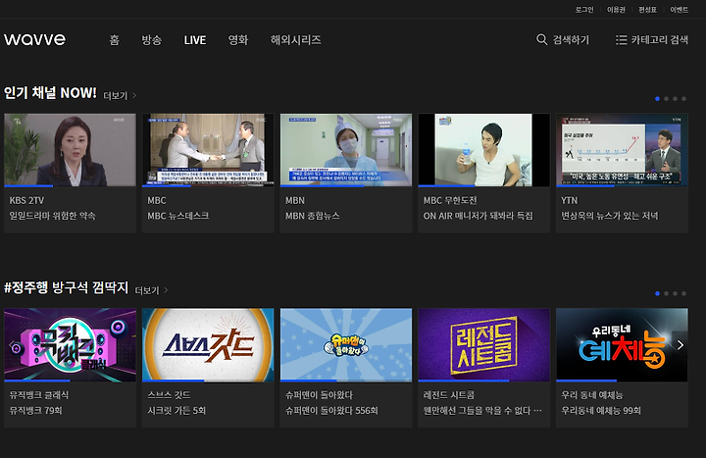Click next arrow on 정주행 carousel
Image resolution: width=706 pixels, height=458 pixels.
pos(681,345)
